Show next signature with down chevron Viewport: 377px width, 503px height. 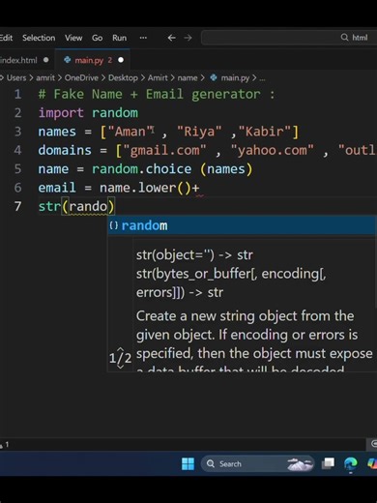[x=120, y=367]
